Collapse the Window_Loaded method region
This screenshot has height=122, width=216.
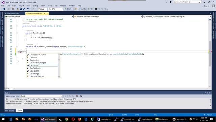(17, 47)
